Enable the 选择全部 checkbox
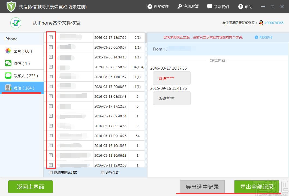Viewport: 289px width, 196px height. (103, 172)
